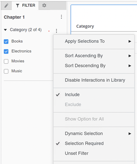Click the Include checkmark icon
The image size is (137, 164).
point(58,95)
